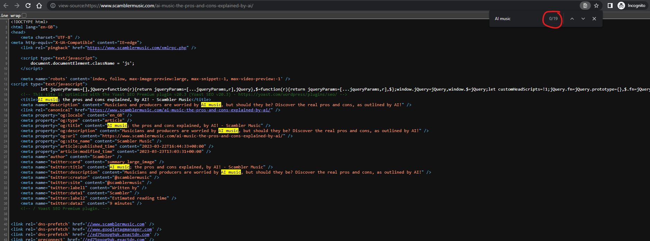The width and height of the screenshot is (650, 241).
Task: Enable the Line wrap checkbox
Action: [24, 16]
